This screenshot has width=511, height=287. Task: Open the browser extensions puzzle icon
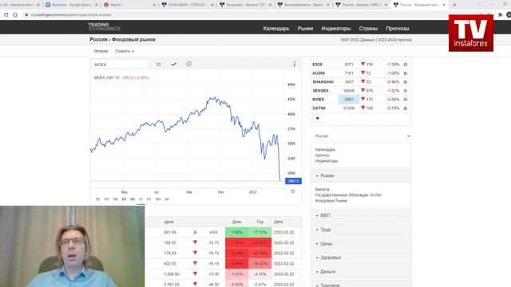[500, 14]
